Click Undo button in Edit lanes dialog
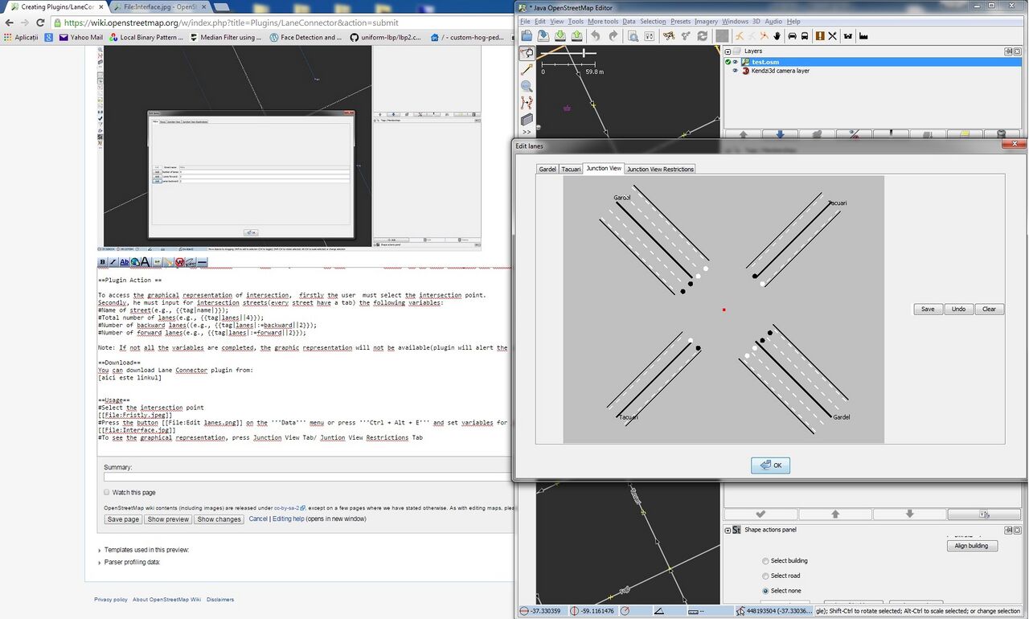 tap(958, 309)
